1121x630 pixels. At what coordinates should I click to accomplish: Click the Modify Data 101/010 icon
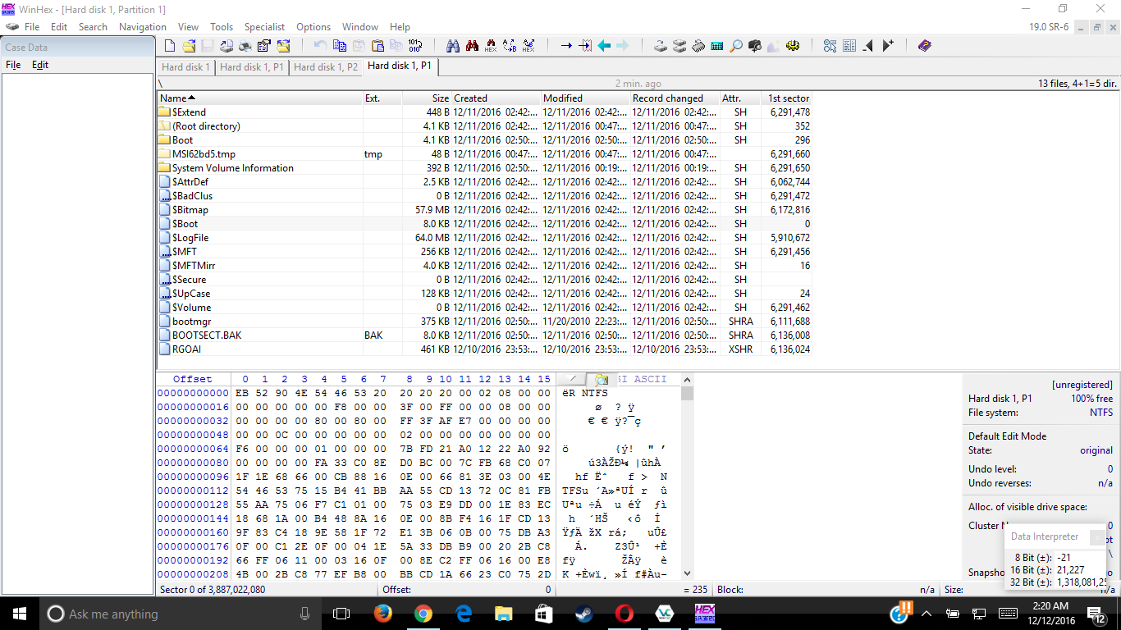[x=415, y=46]
